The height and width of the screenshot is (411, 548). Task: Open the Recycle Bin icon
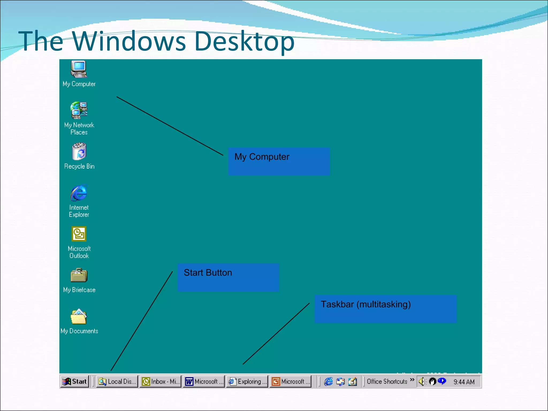(x=79, y=152)
